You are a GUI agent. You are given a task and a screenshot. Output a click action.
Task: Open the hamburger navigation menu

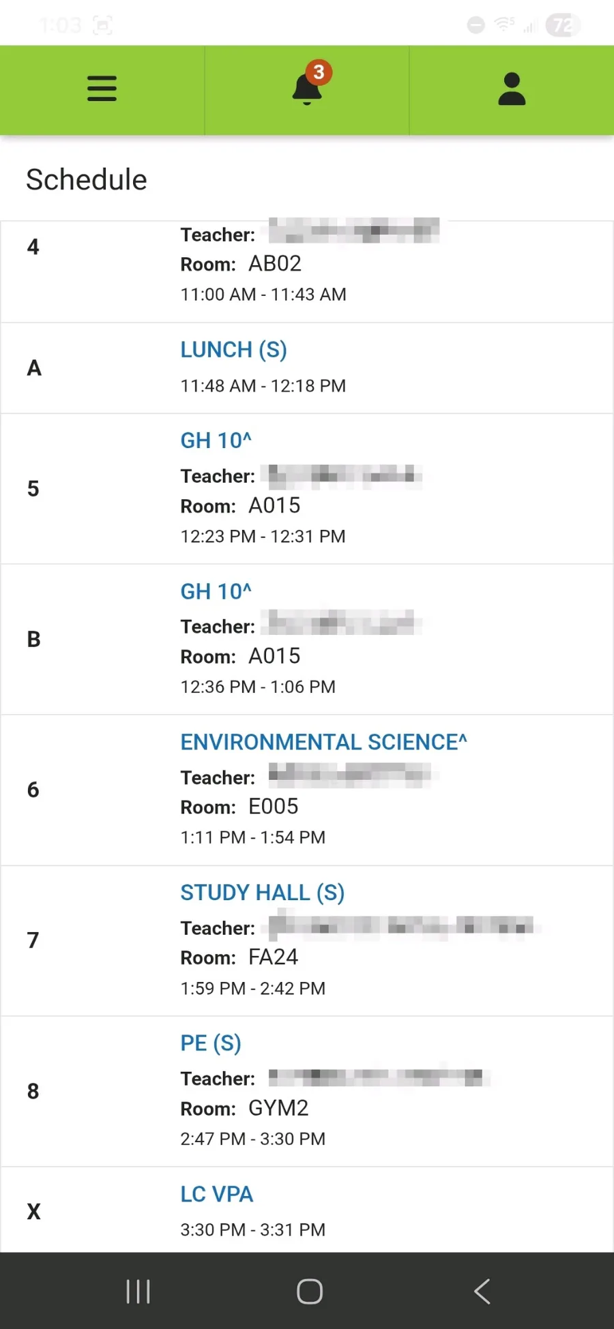(x=102, y=89)
